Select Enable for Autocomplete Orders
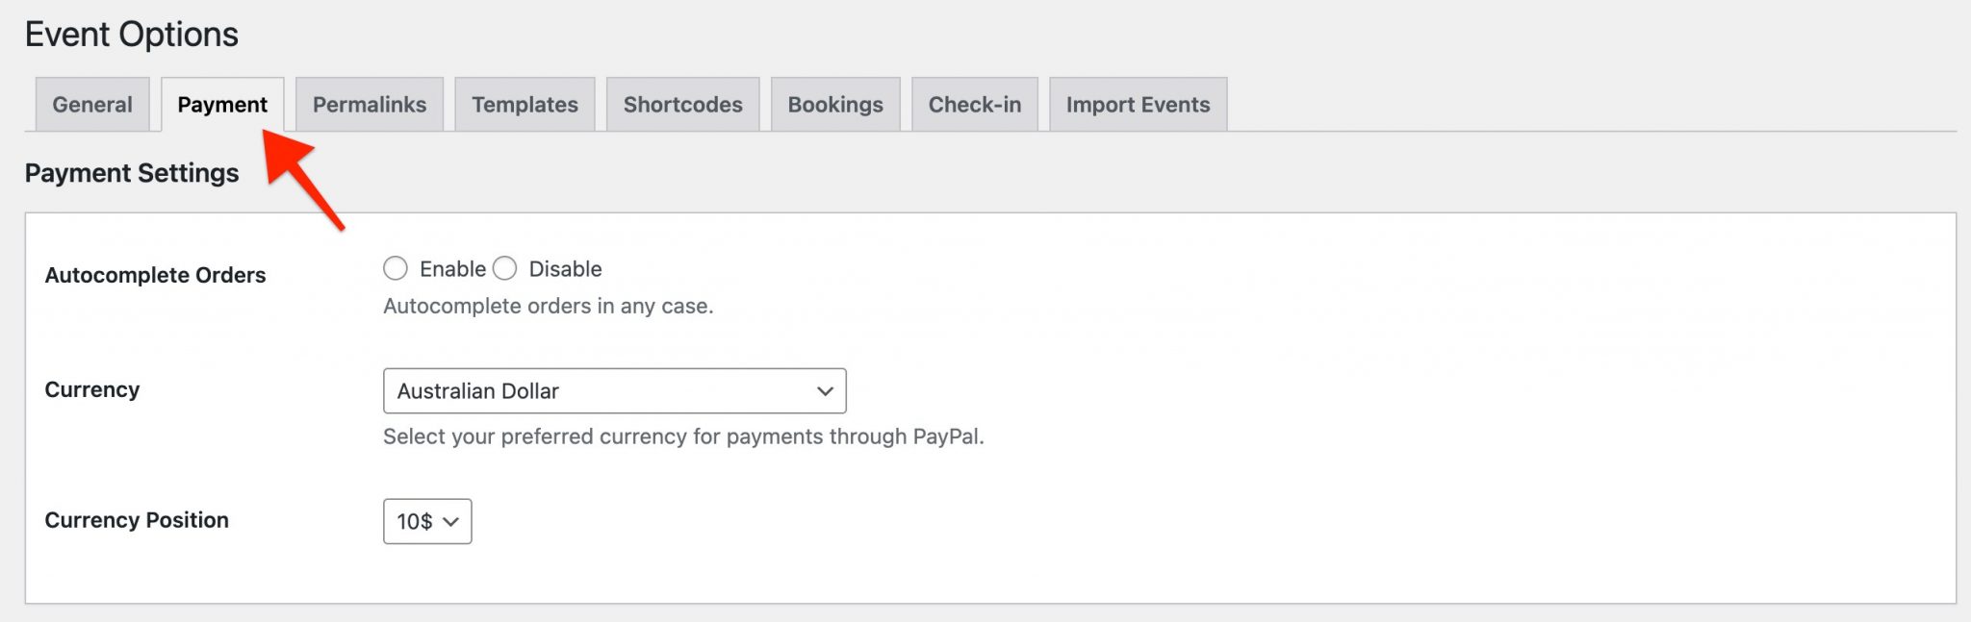The height and width of the screenshot is (622, 1971). 396,268
